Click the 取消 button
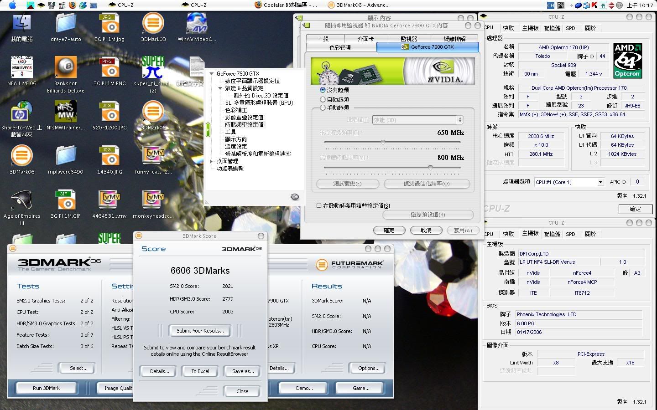Screen dimensions: 657x410 tap(426, 231)
